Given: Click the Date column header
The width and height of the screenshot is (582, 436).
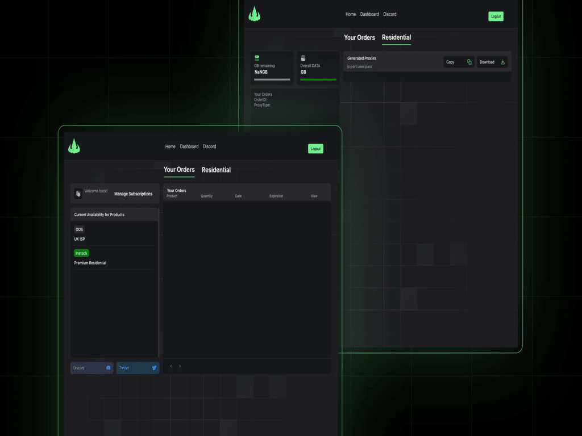Looking at the screenshot, I should pyautogui.click(x=238, y=196).
